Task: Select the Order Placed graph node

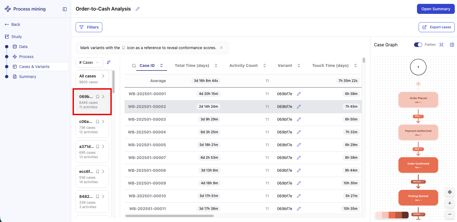Action: point(418,100)
